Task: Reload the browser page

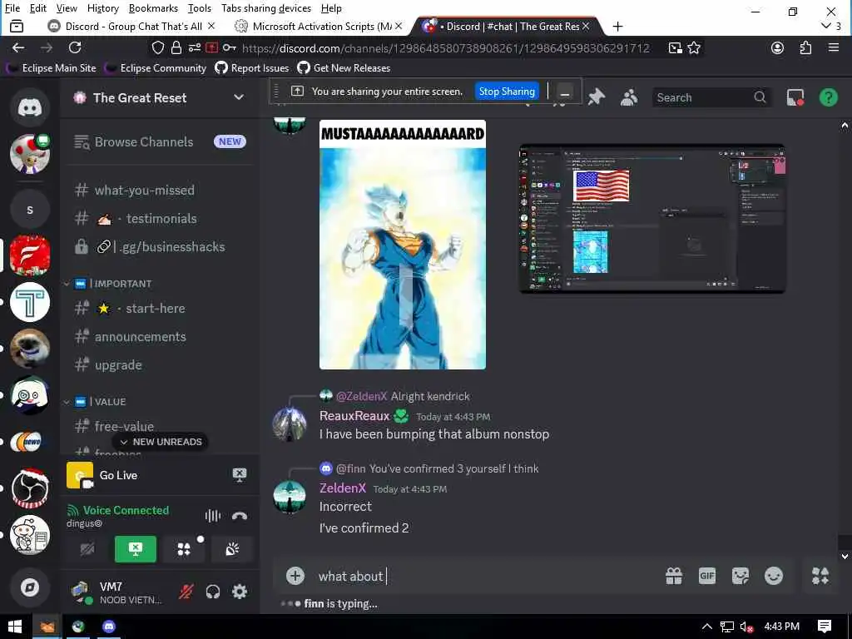Action: pos(75,47)
